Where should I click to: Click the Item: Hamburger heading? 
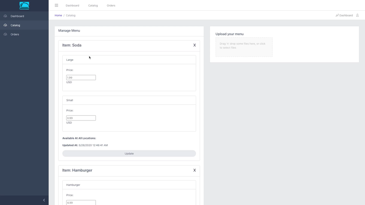tap(77, 170)
